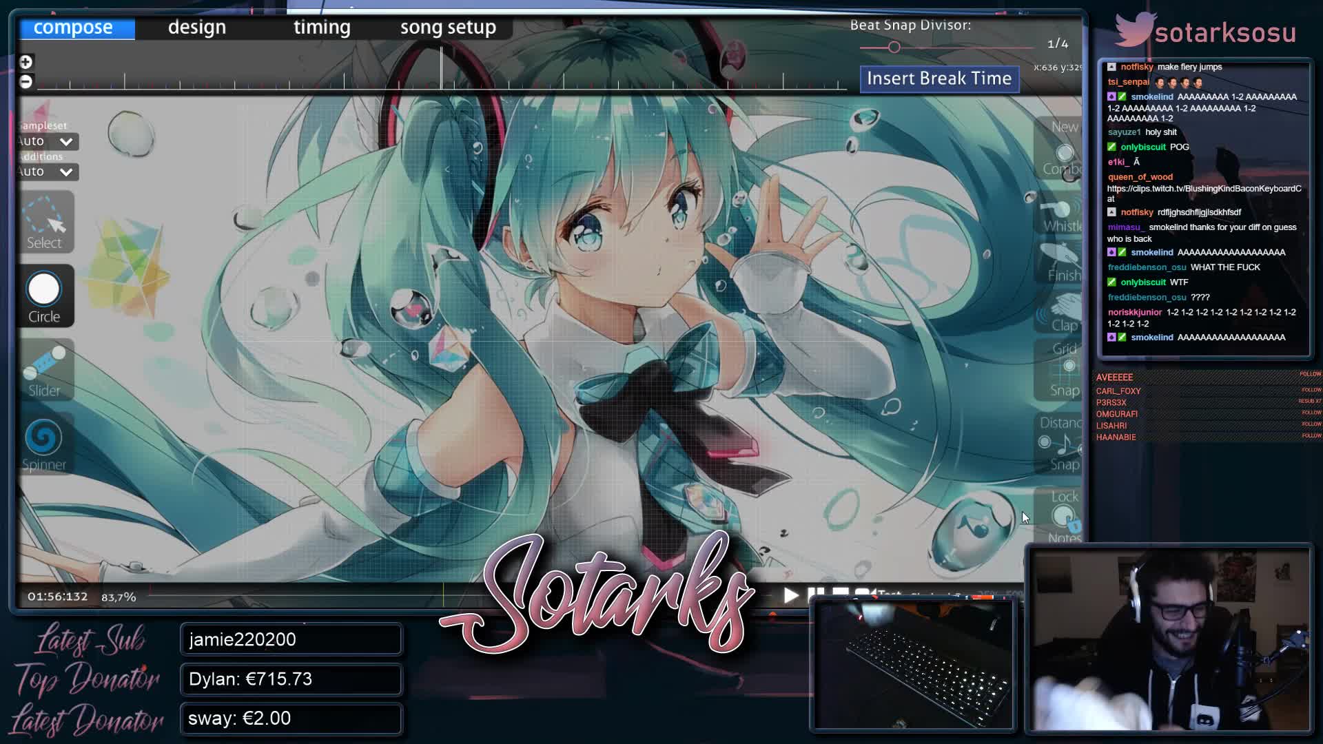Click username queen_of_wood in chat
1323x744 pixels.
coord(1140,177)
